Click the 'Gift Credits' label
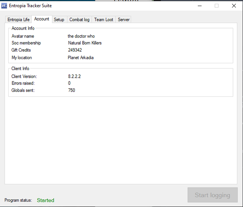 coord(21,50)
